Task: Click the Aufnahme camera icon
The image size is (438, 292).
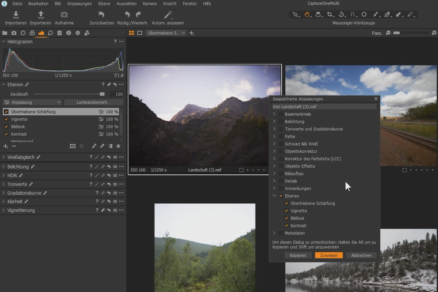Action: 64,15
